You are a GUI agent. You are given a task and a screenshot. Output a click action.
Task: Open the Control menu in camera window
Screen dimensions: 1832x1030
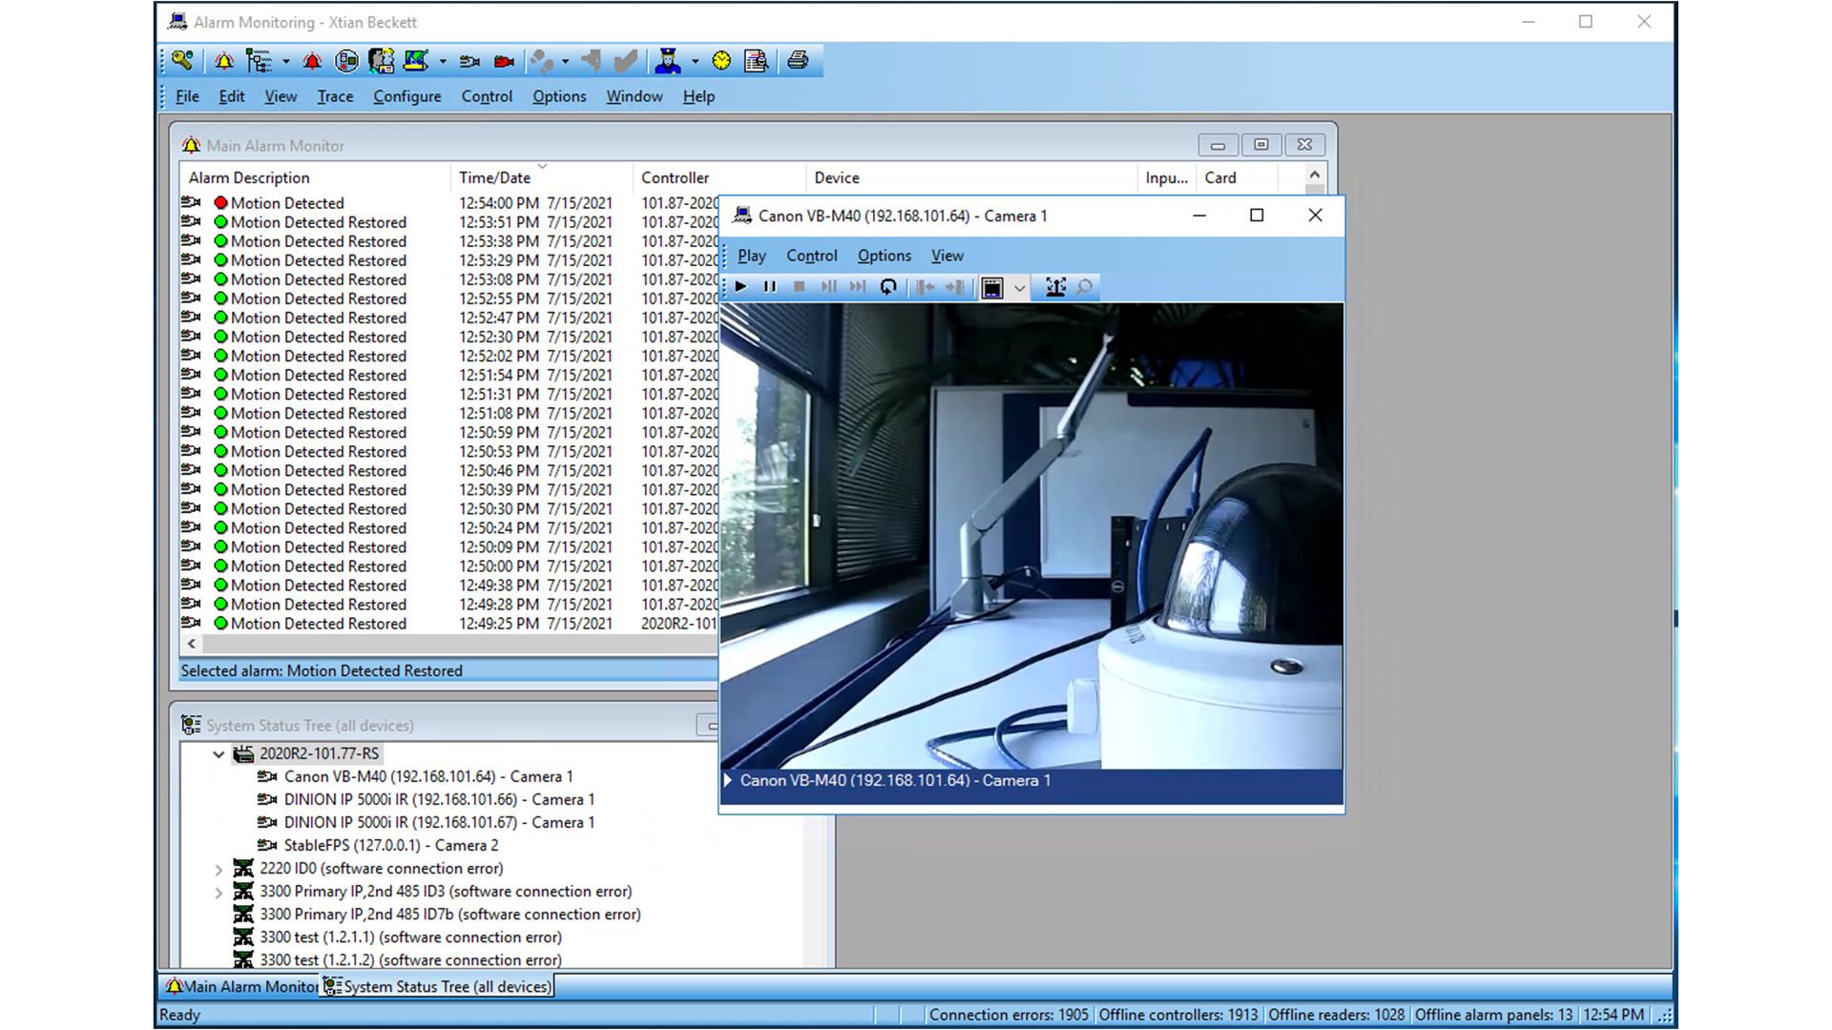pyautogui.click(x=811, y=256)
